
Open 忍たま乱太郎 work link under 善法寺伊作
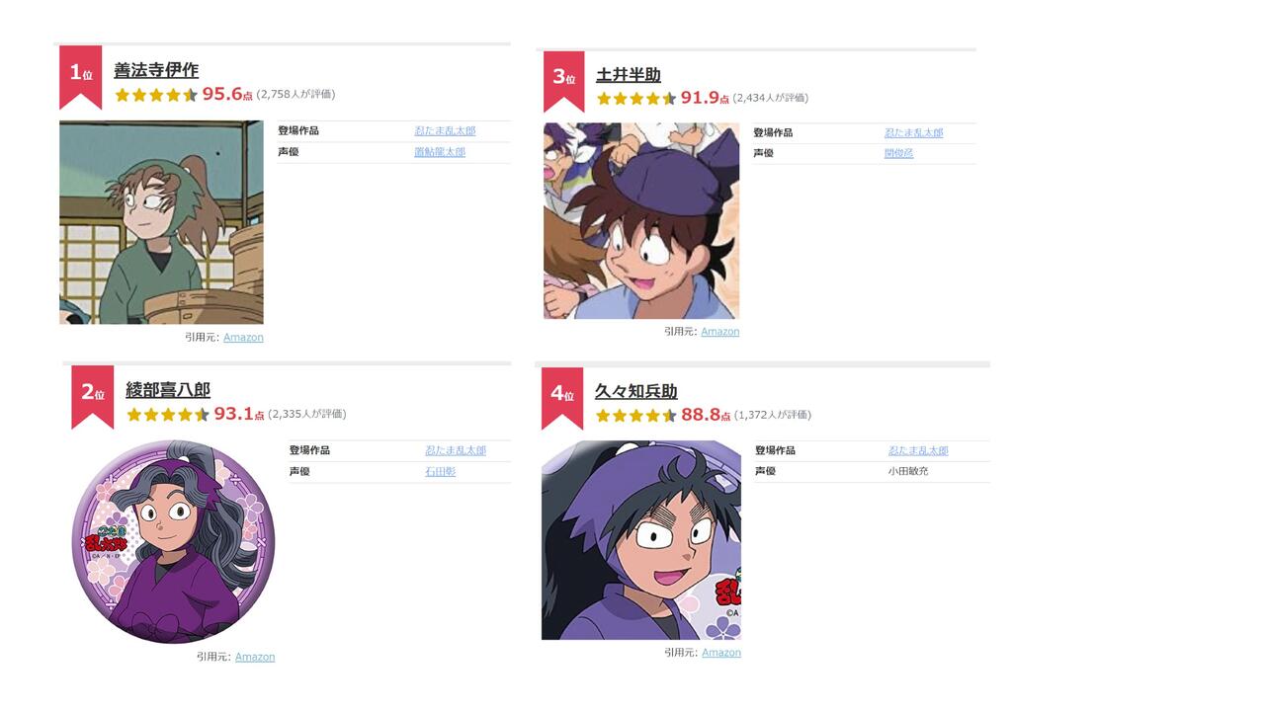click(445, 131)
